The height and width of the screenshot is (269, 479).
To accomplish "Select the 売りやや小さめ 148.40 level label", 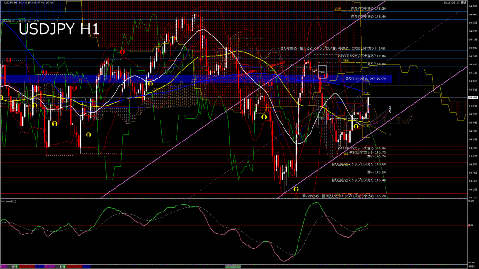I will tap(368, 16).
